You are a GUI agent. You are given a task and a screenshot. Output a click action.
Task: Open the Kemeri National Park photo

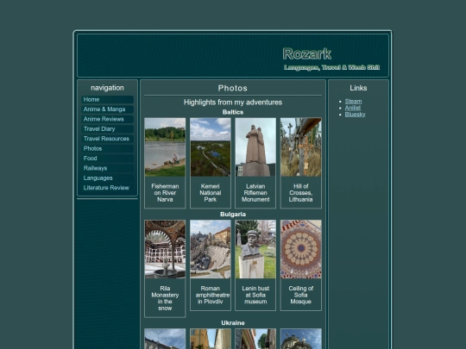point(210,147)
